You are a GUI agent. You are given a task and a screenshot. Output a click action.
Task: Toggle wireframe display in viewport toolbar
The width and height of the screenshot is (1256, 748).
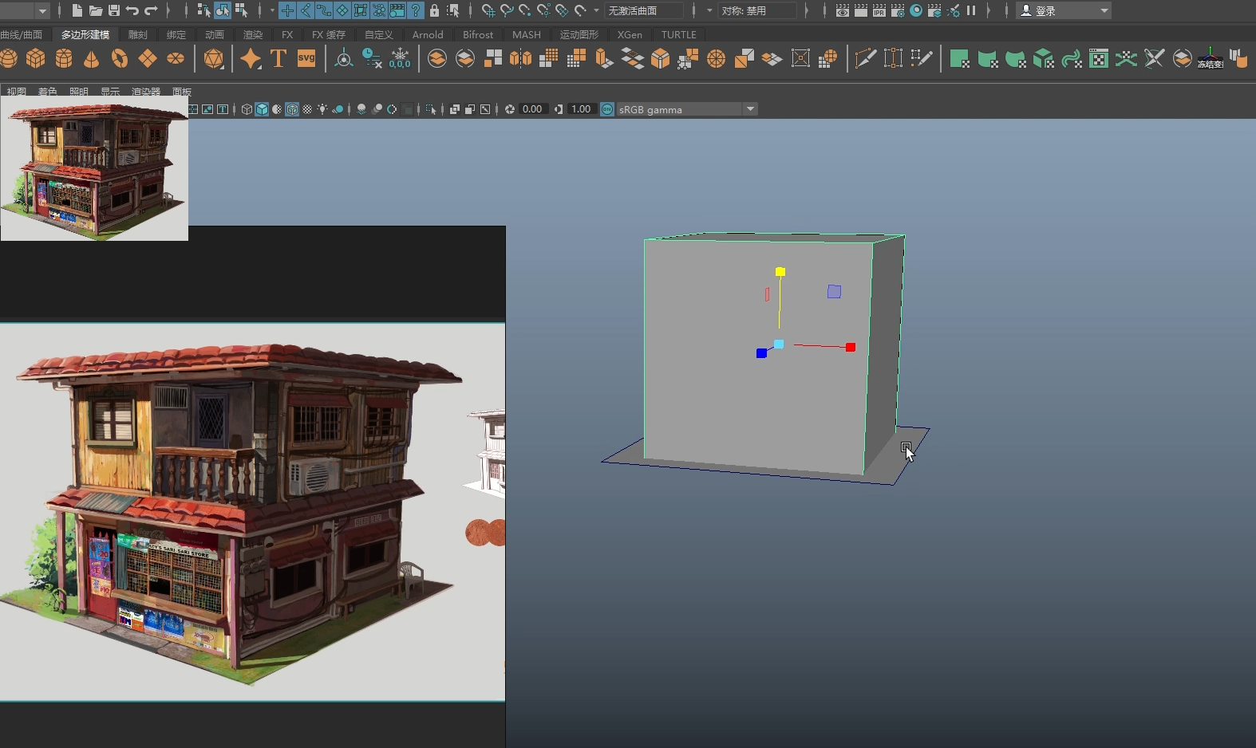click(x=247, y=109)
